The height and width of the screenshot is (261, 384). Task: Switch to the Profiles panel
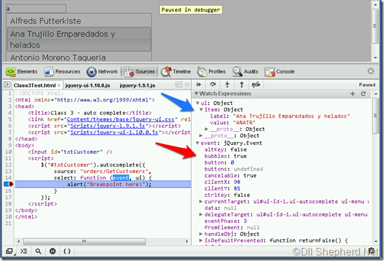click(x=211, y=72)
